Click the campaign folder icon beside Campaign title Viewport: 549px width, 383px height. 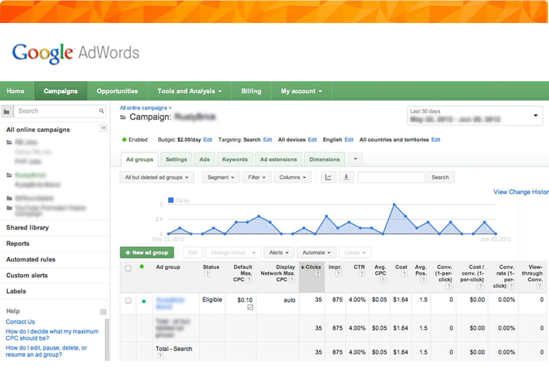point(123,117)
